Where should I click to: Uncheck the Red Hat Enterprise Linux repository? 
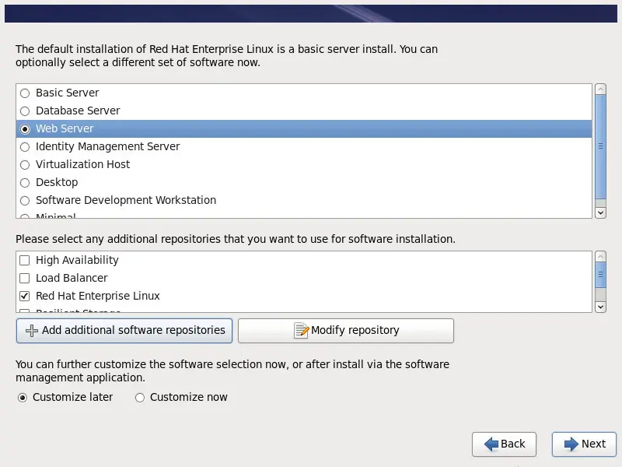tap(25, 296)
